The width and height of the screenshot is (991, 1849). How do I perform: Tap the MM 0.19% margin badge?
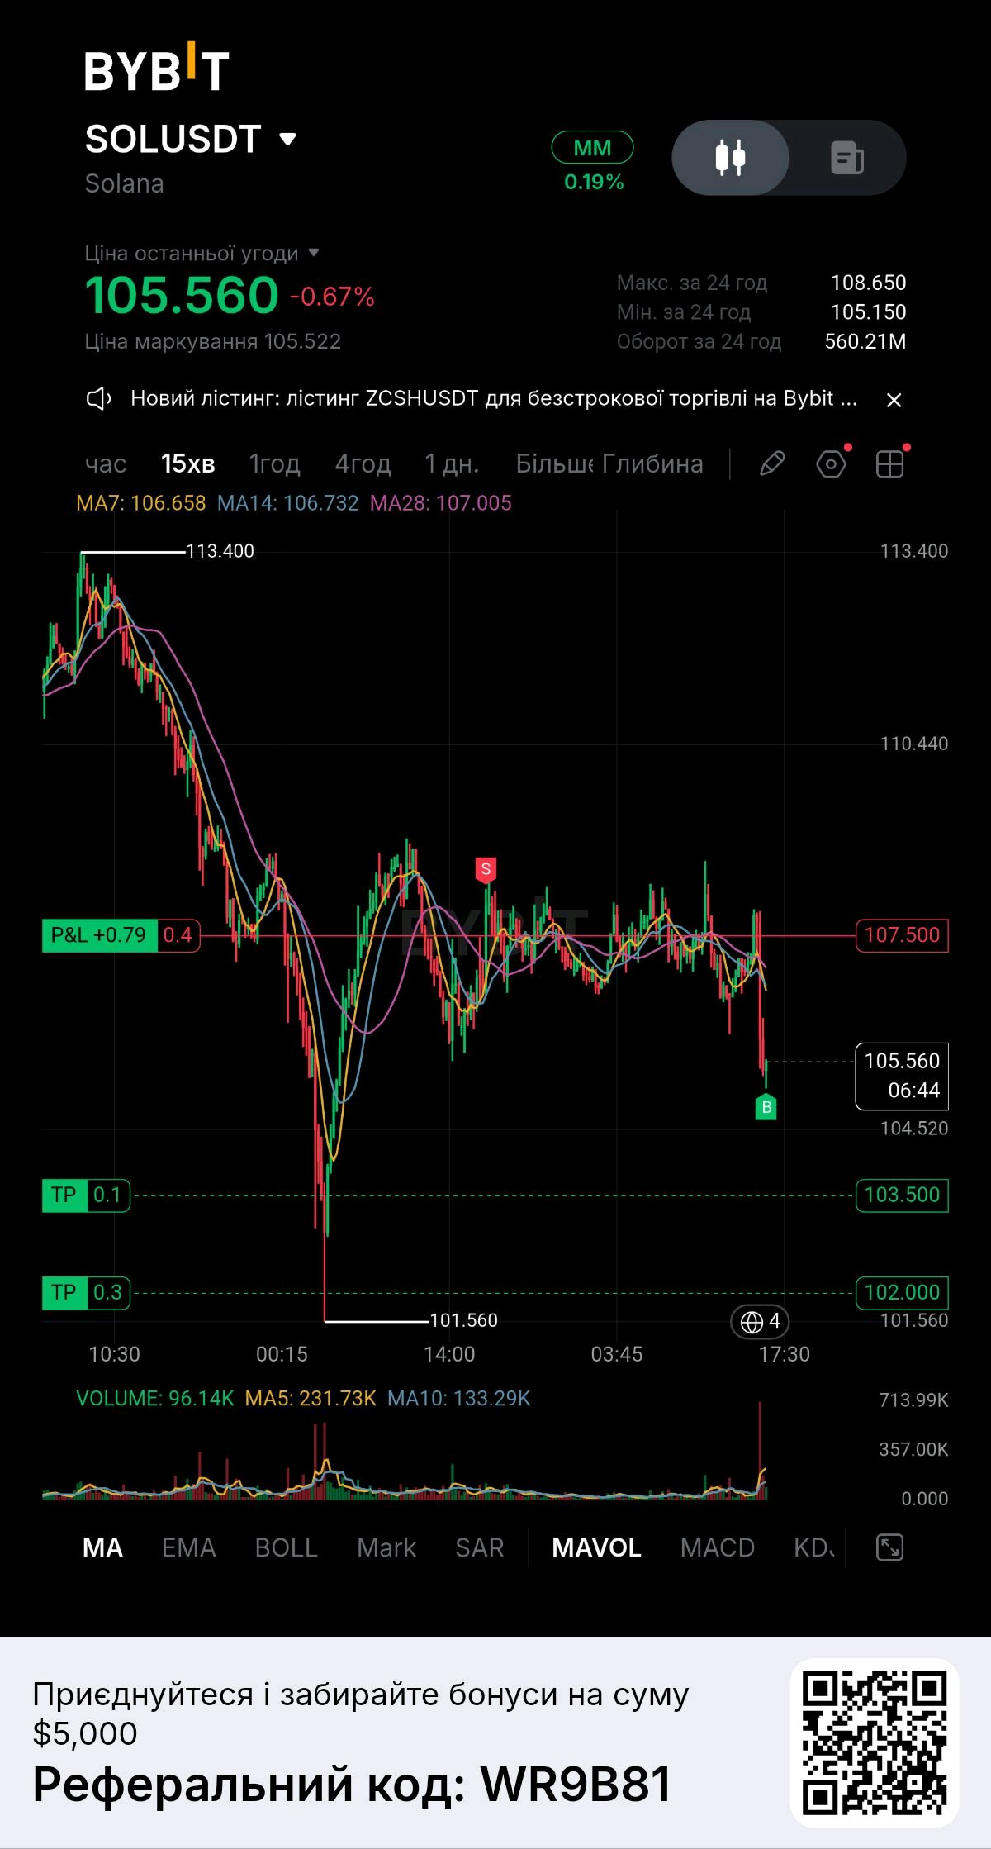click(x=593, y=162)
